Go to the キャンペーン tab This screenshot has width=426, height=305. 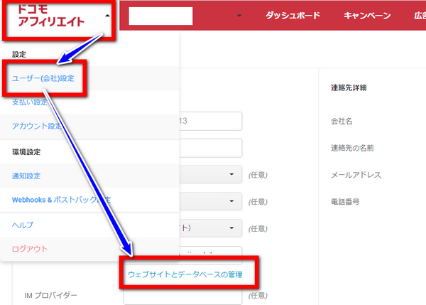[x=367, y=16]
